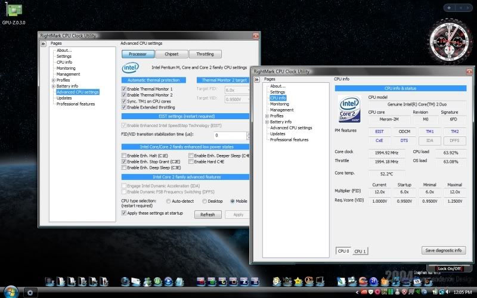Image resolution: width=477 pixels, height=298 pixels.
Task: Switch to the Throttling tab
Action: coord(205,54)
